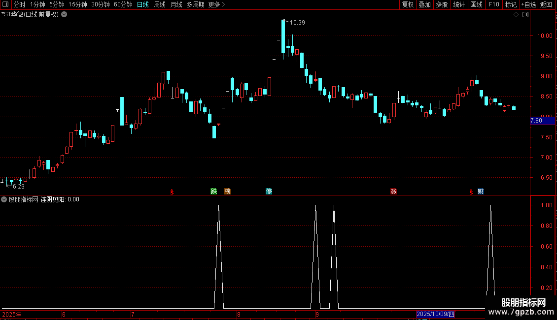Screen dimensions: 557x320
Task: Click the month 8 tick on time axis
Action: pyautogui.click(x=239, y=314)
